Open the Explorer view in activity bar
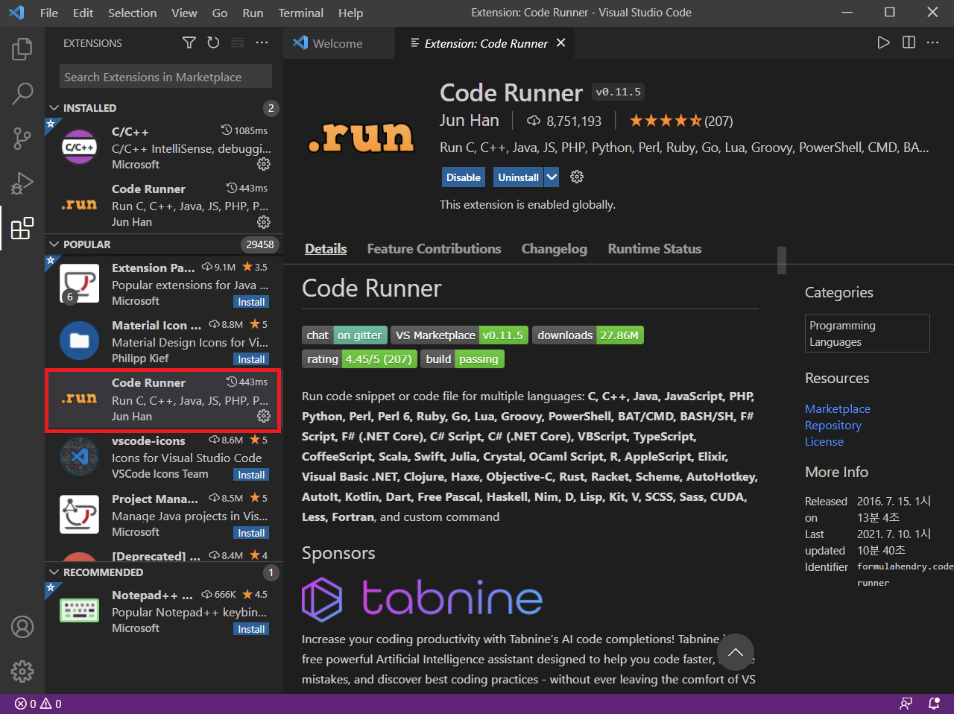954x714 pixels. (22, 49)
